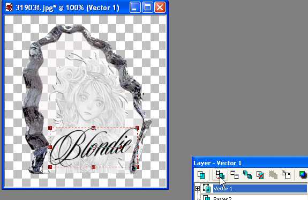Screen dimensions: 308x200
Task: Click the Delete Layer icon with red X
Action: pos(260,175)
